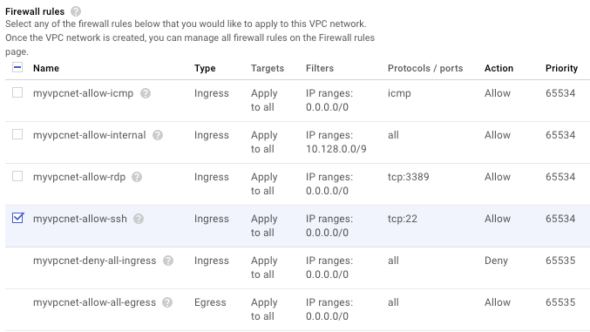Open help icon beside Firewall rules heading
This screenshot has width=590, height=332.
coord(76,11)
